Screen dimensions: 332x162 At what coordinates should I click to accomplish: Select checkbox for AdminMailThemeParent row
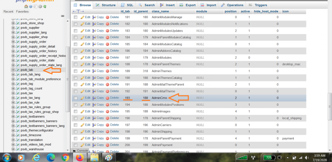(76, 84)
